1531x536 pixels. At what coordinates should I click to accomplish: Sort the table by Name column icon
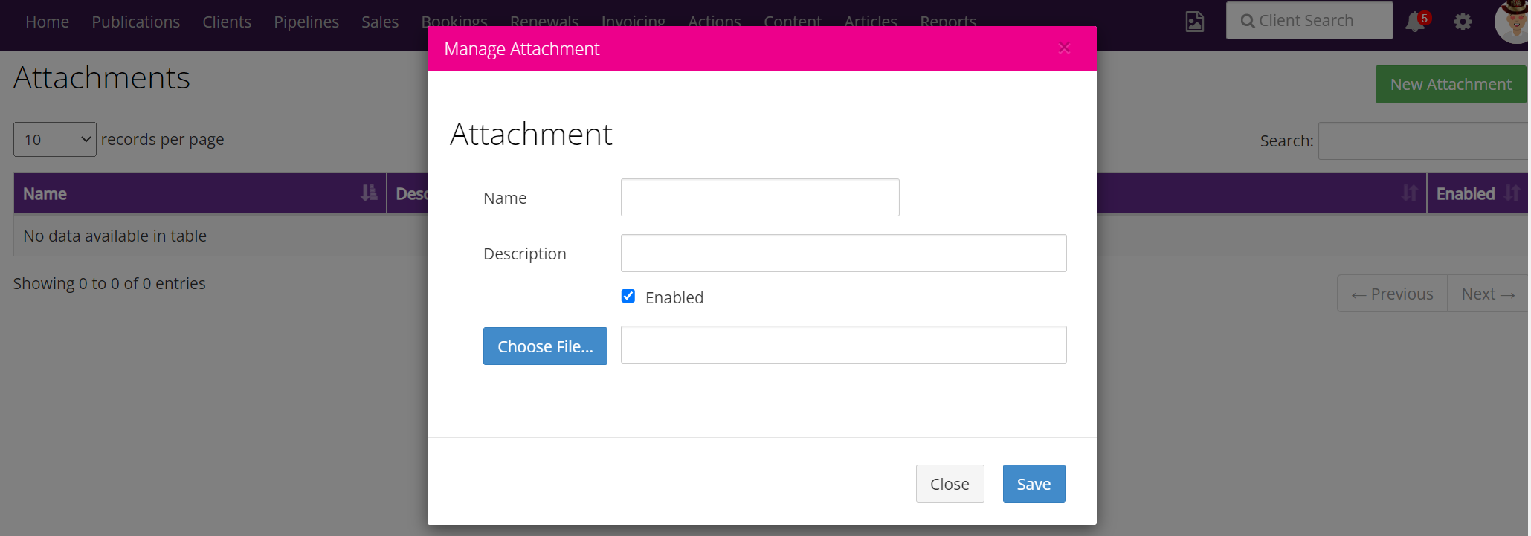coord(369,193)
